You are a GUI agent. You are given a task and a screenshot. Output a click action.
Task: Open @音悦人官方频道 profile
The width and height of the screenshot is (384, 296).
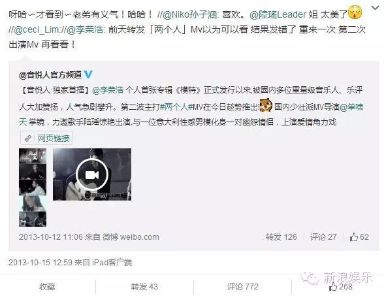tap(50, 74)
